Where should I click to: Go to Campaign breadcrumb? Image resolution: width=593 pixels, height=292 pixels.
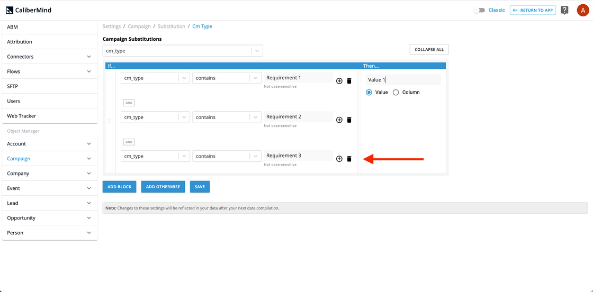[139, 26]
